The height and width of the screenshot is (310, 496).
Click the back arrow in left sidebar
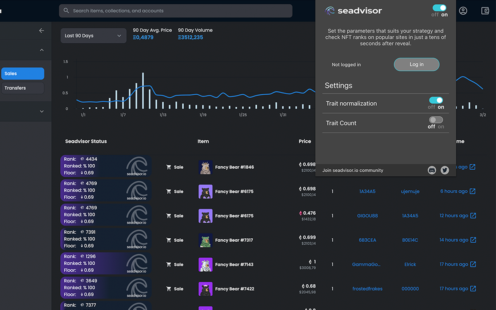pos(41,31)
